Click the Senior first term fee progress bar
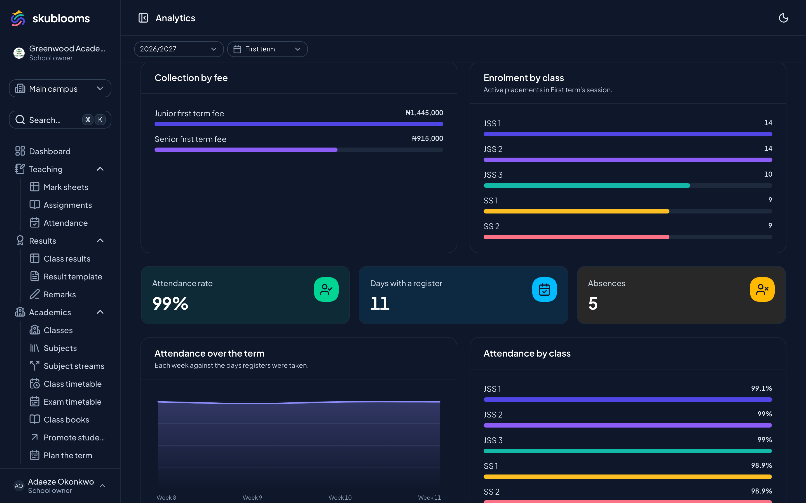Viewport: 806px width, 503px height. click(299, 150)
